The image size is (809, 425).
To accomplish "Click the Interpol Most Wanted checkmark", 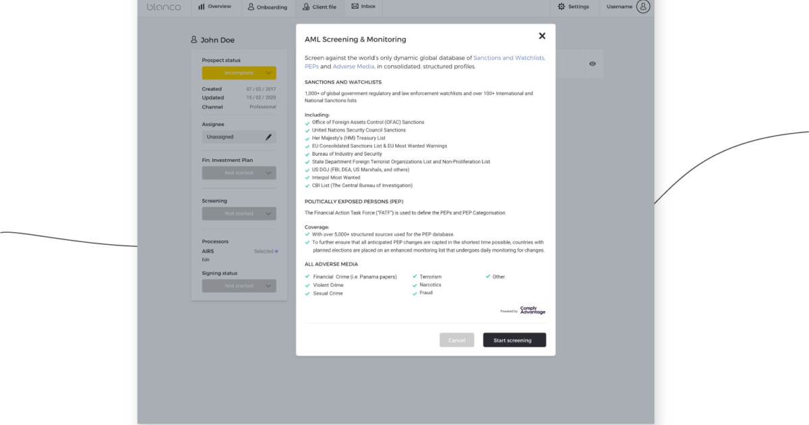I will 307,177.
